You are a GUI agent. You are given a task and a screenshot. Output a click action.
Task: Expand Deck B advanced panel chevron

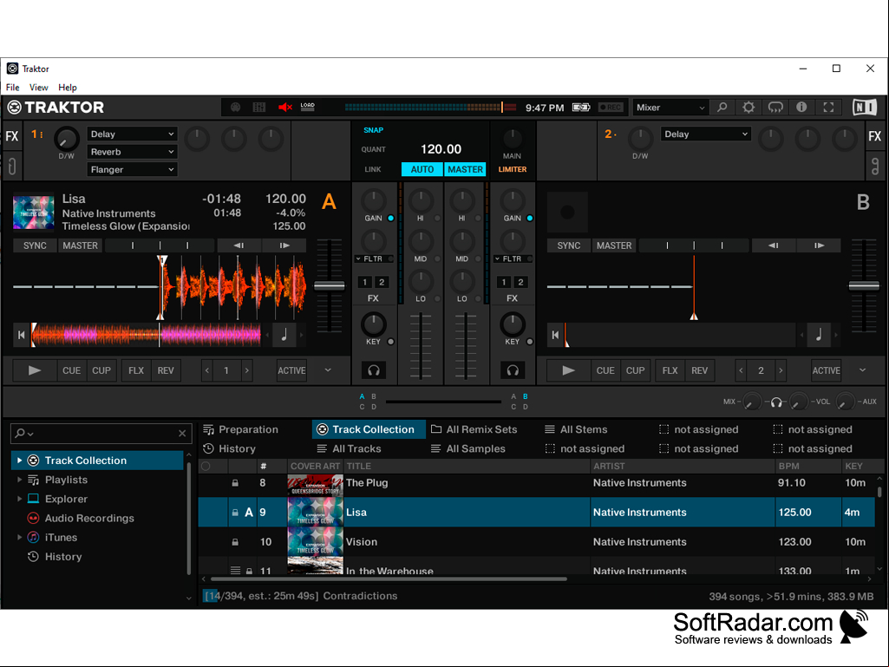[862, 369]
